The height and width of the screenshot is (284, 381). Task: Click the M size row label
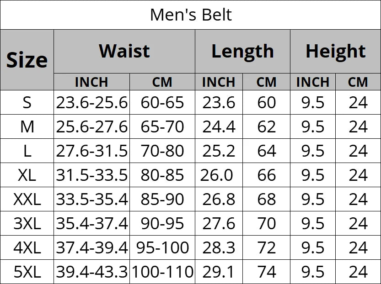[x=27, y=126]
